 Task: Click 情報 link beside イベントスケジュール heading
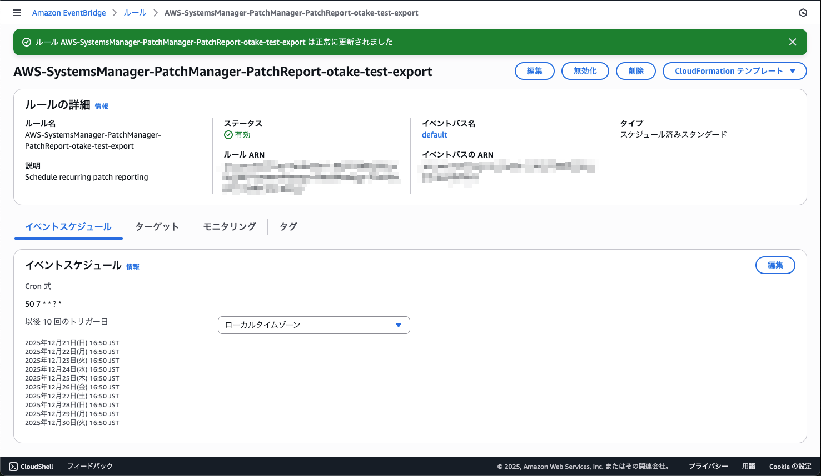pos(133,267)
